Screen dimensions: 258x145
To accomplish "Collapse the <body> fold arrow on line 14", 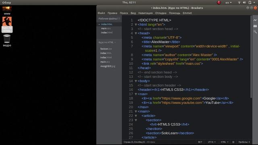I will 136,81.
